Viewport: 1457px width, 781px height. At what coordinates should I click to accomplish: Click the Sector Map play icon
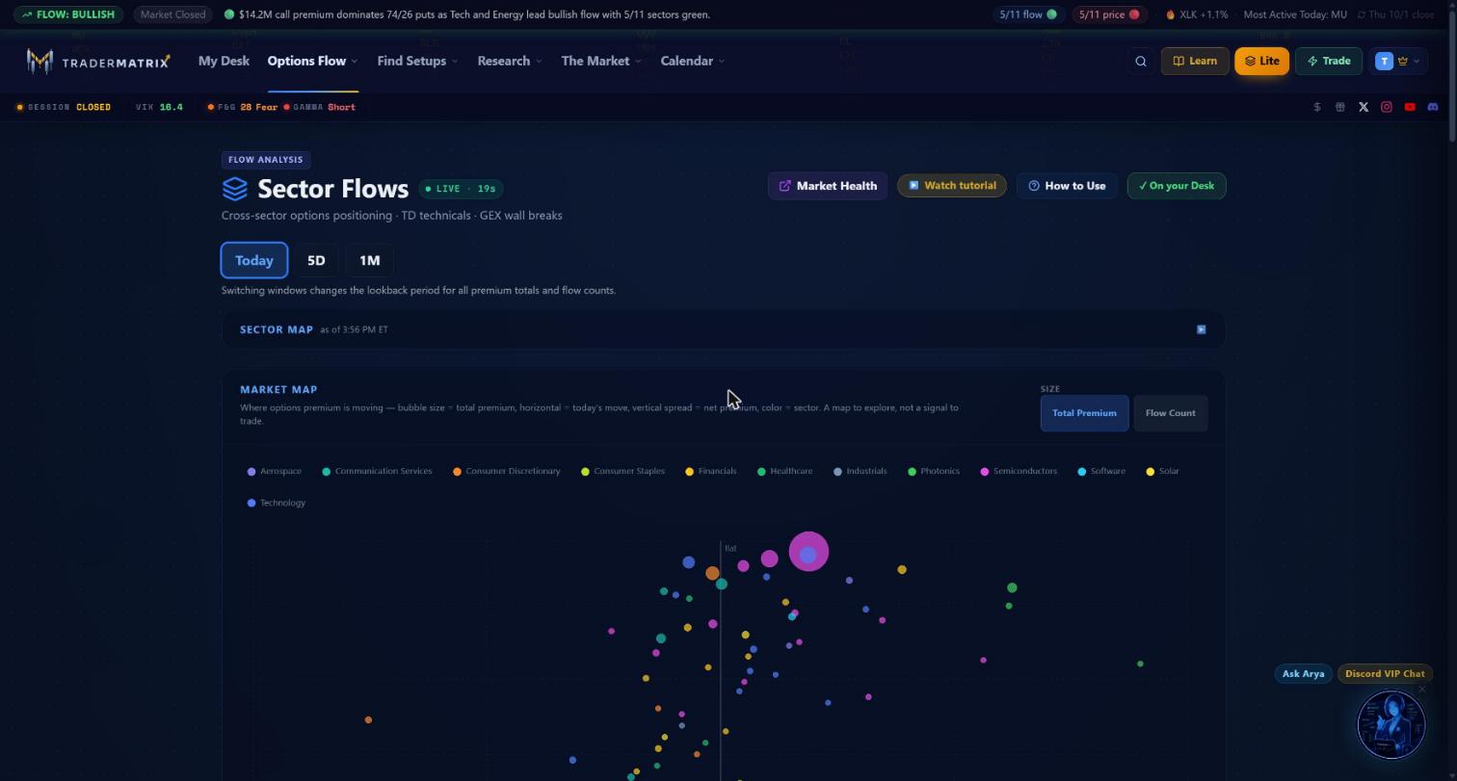pyautogui.click(x=1202, y=329)
